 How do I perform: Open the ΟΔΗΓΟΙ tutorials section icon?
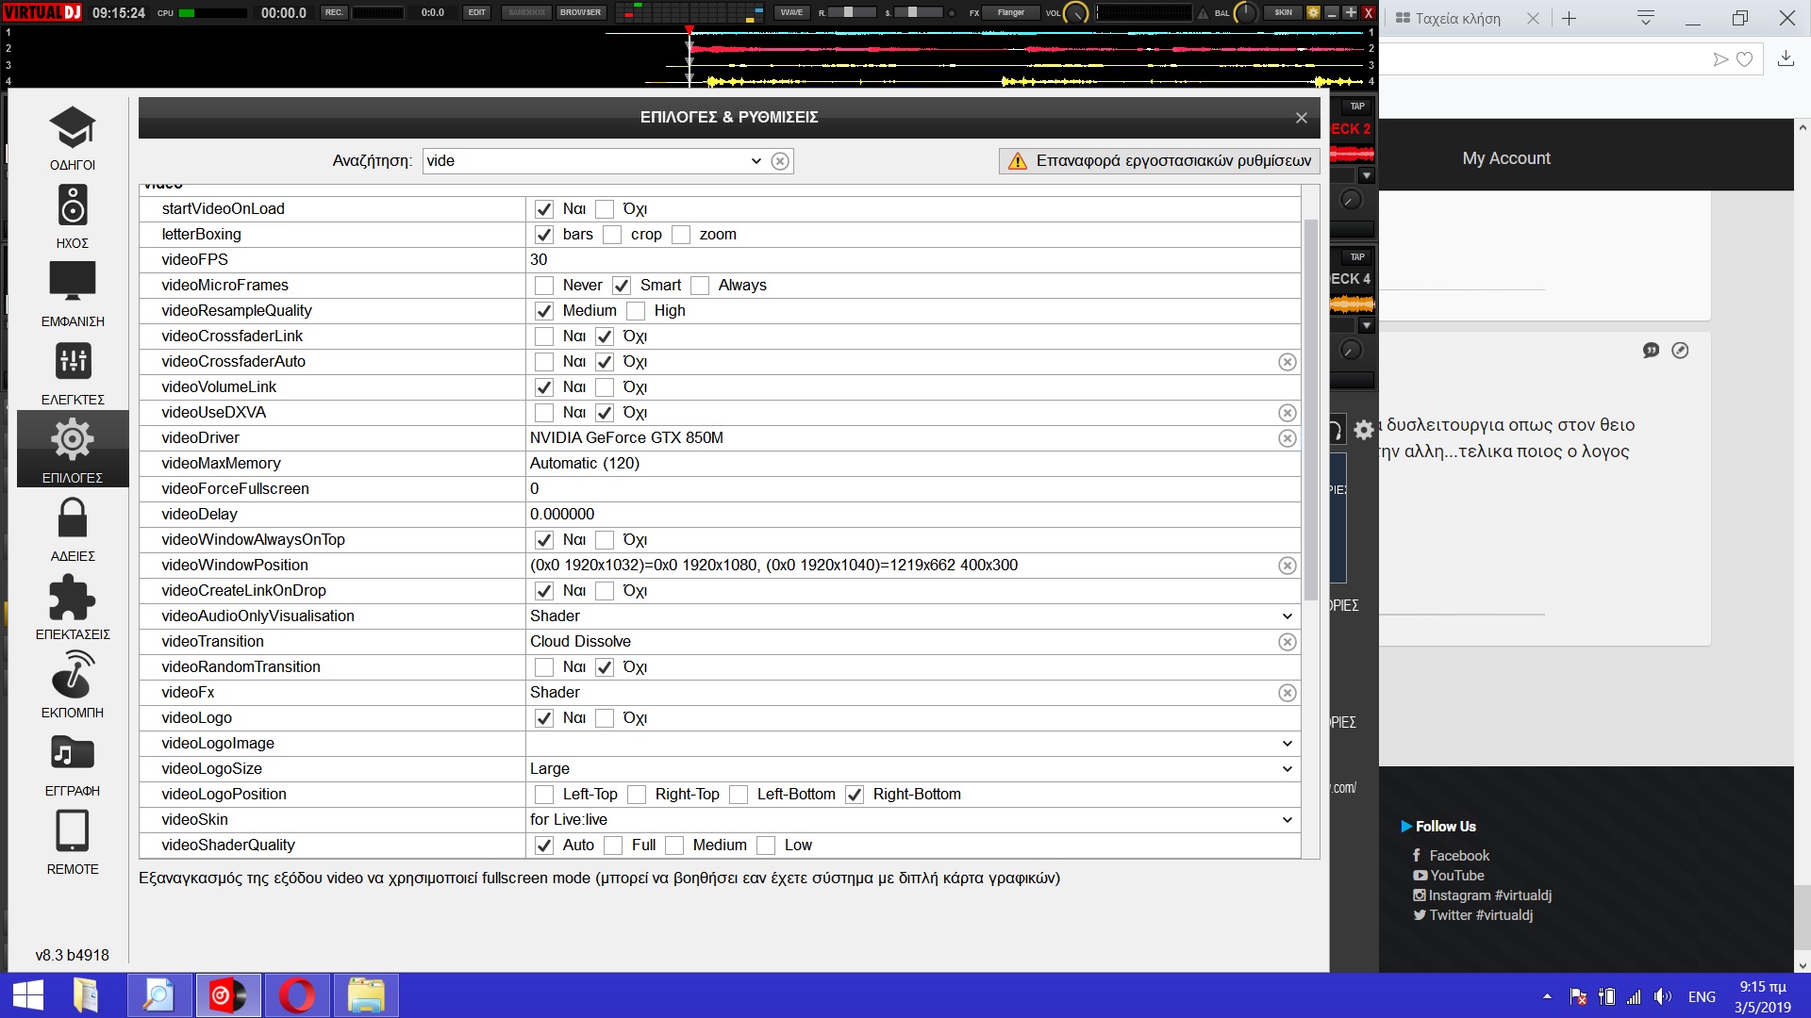click(x=73, y=128)
